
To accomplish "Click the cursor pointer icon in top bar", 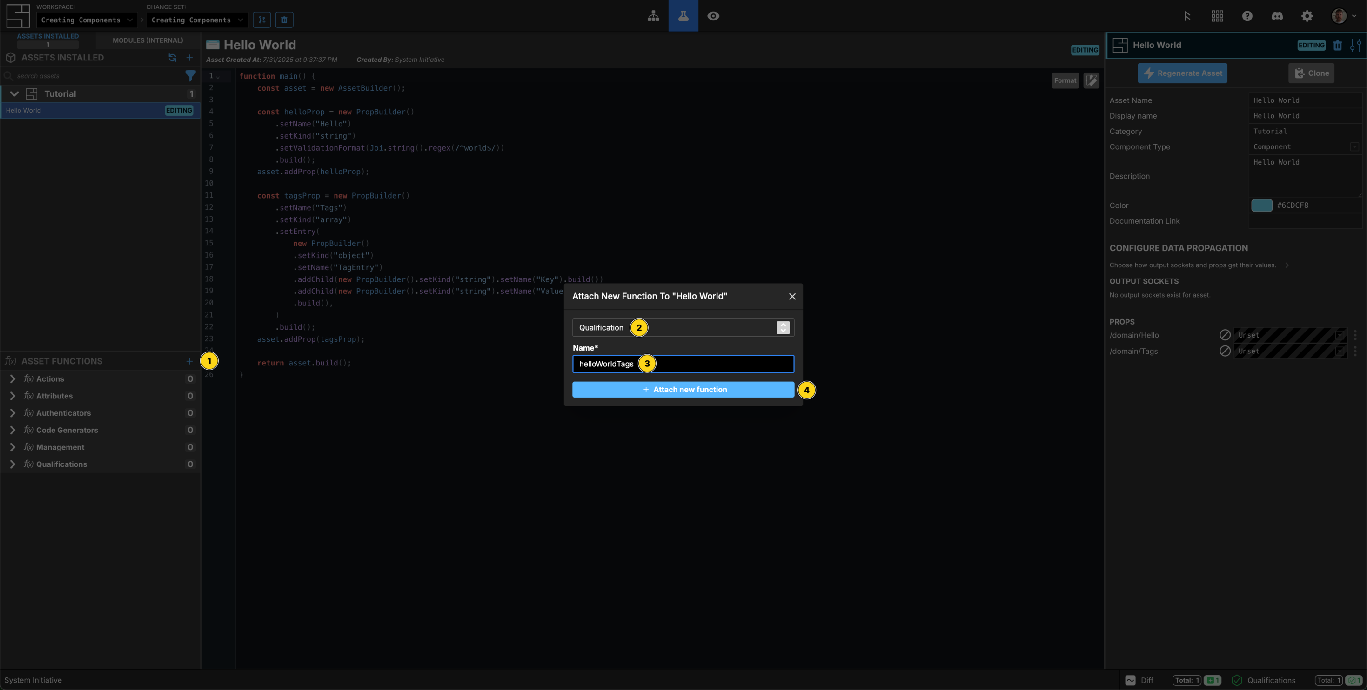I will tap(1187, 16).
